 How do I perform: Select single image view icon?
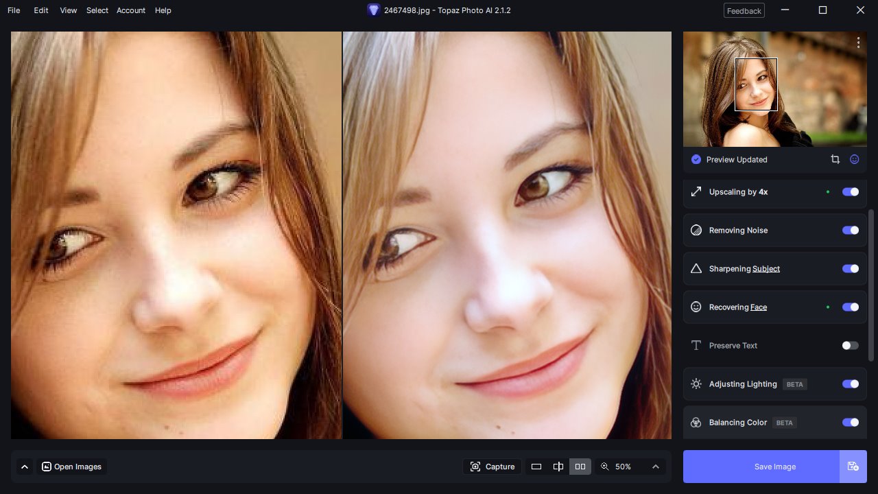point(536,467)
